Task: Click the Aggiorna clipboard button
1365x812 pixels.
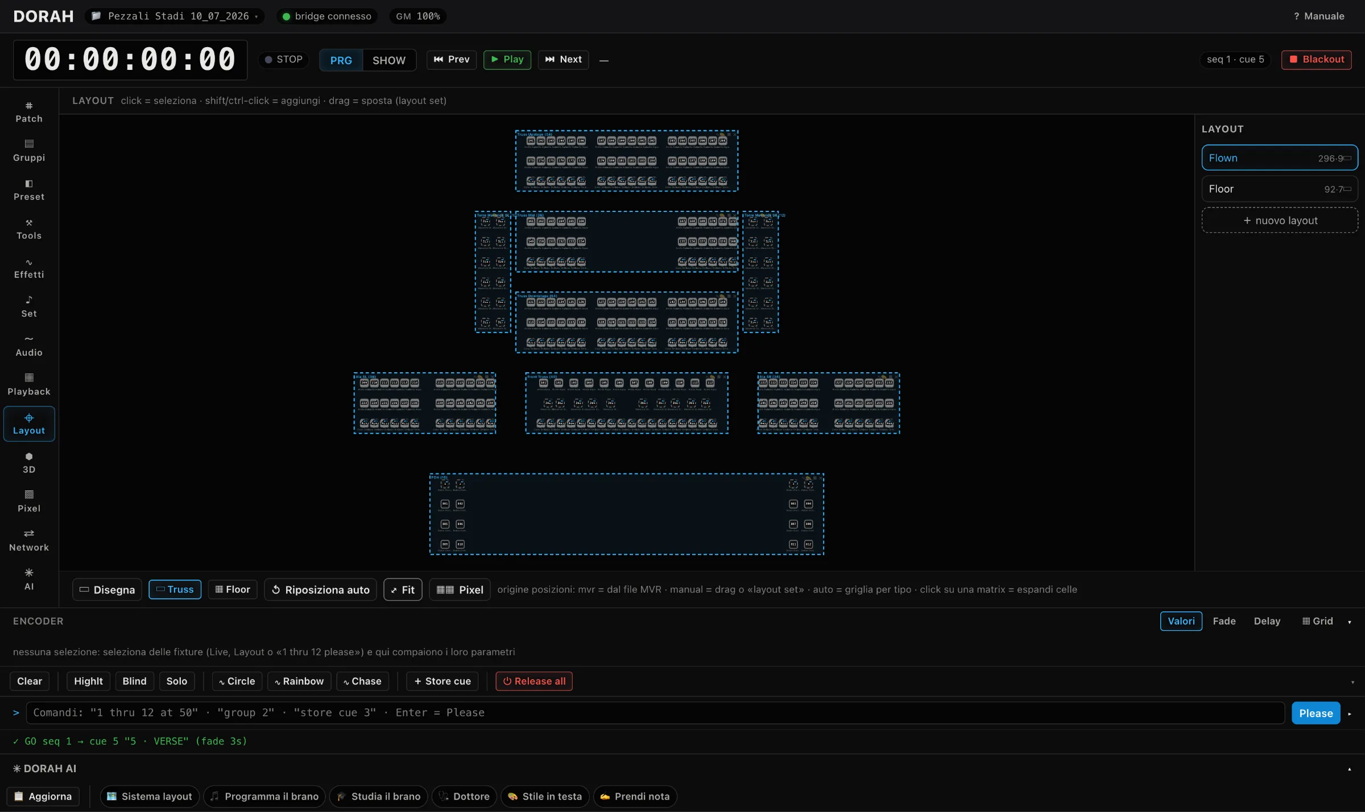Action: coord(43,797)
